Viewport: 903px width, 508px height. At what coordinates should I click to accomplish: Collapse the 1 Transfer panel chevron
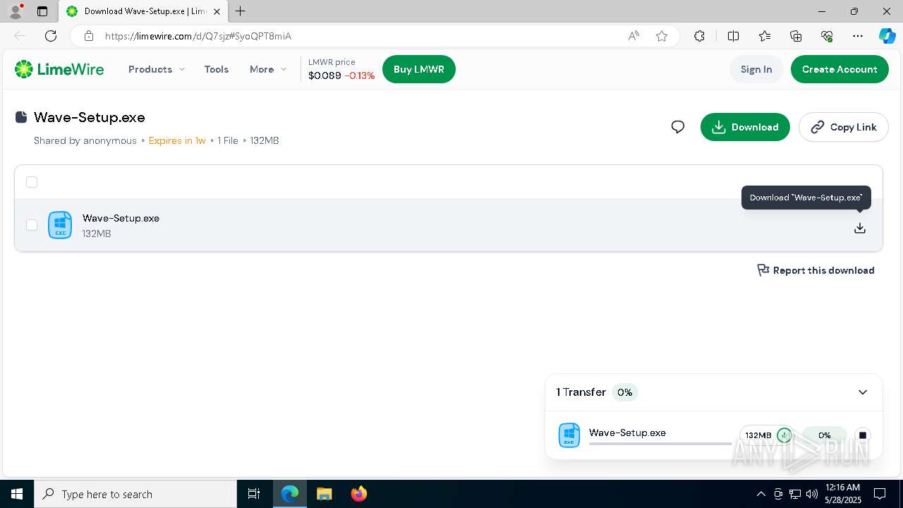863,392
